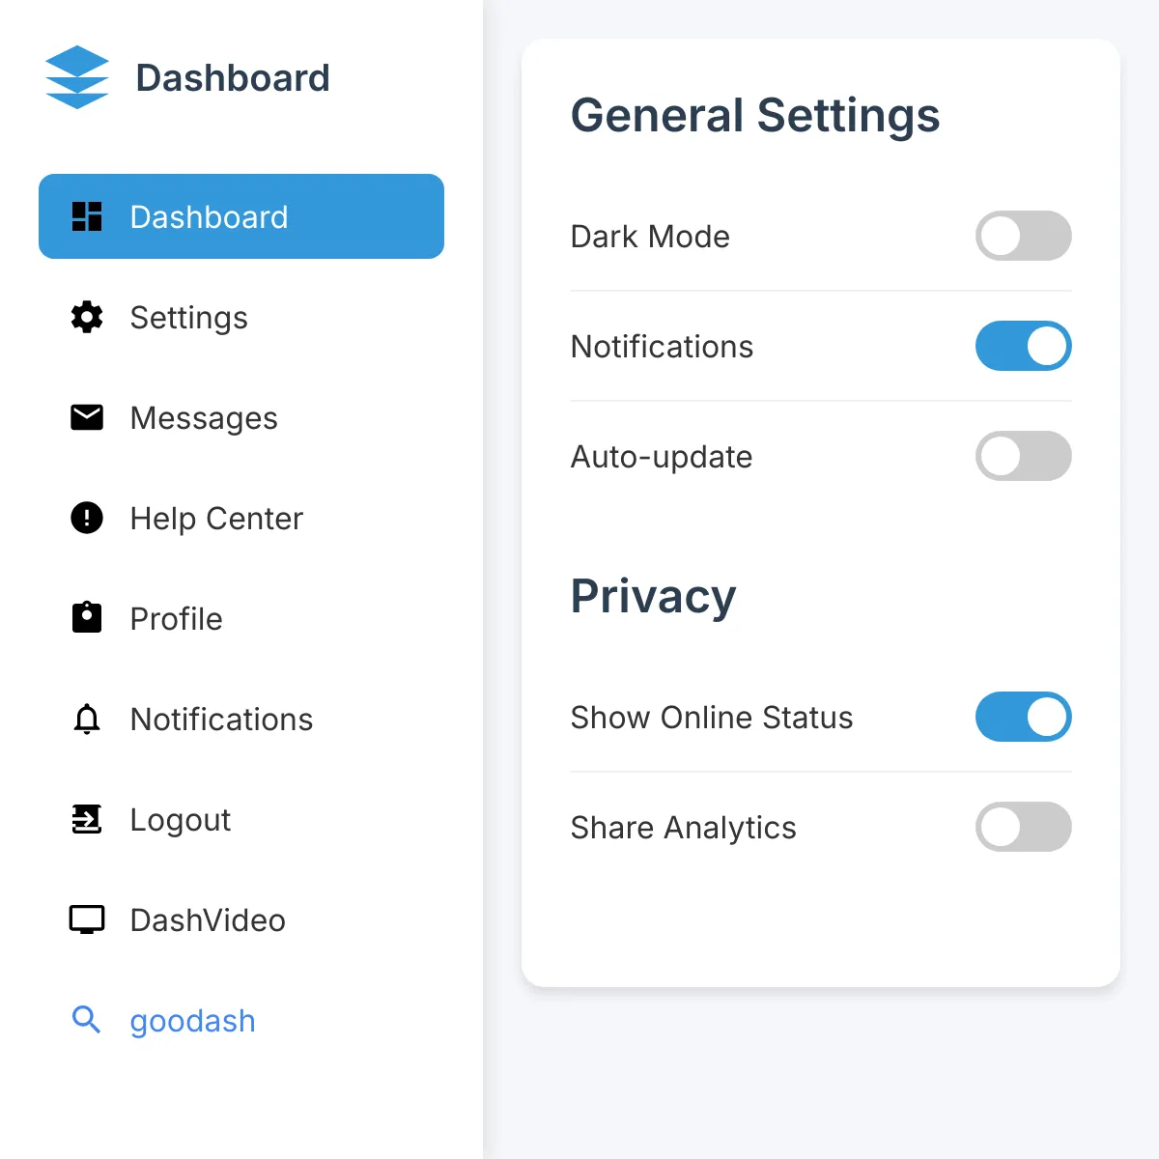
Task: Turn off the Notifications switch
Action: point(1024,346)
